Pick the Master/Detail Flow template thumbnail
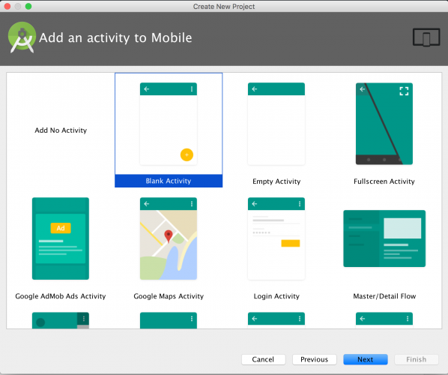This screenshot has width=448, height=375. coord(384,238)
